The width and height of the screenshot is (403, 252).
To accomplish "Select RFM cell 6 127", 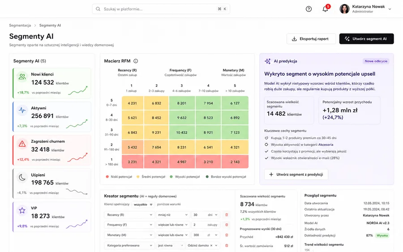I will click(235, 103).
